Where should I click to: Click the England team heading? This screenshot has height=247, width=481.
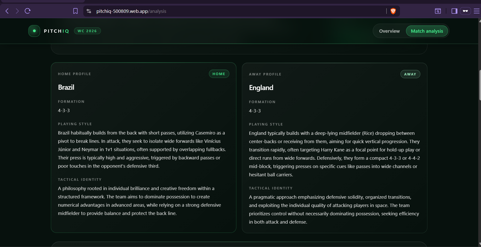point(261,88)
